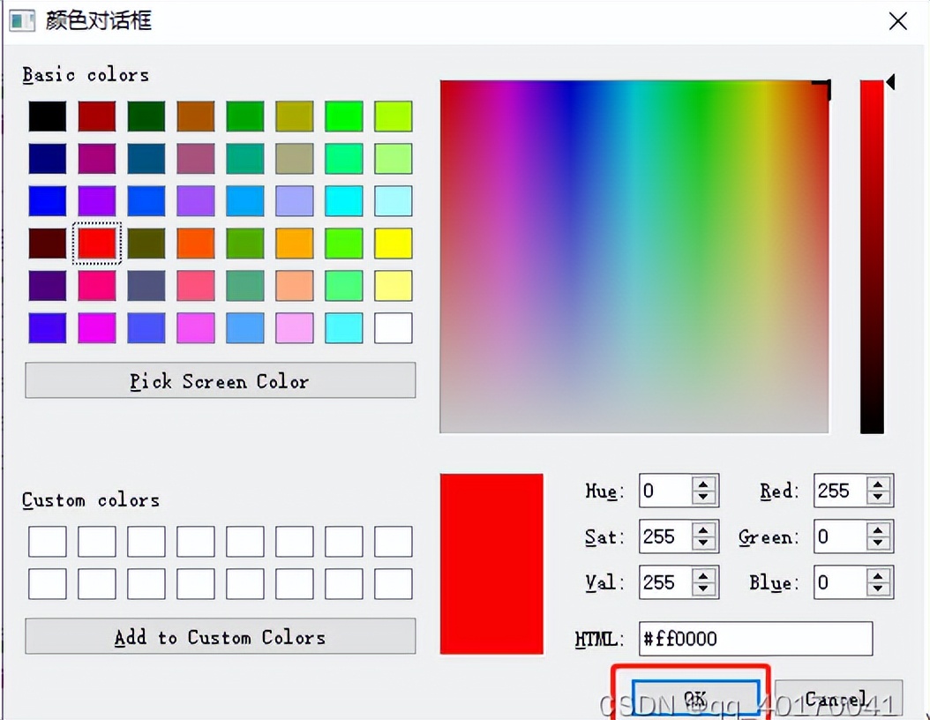Increase Hue with the up arrow
Viewport: 930px width, 720px height.
[x=703, y=485]
